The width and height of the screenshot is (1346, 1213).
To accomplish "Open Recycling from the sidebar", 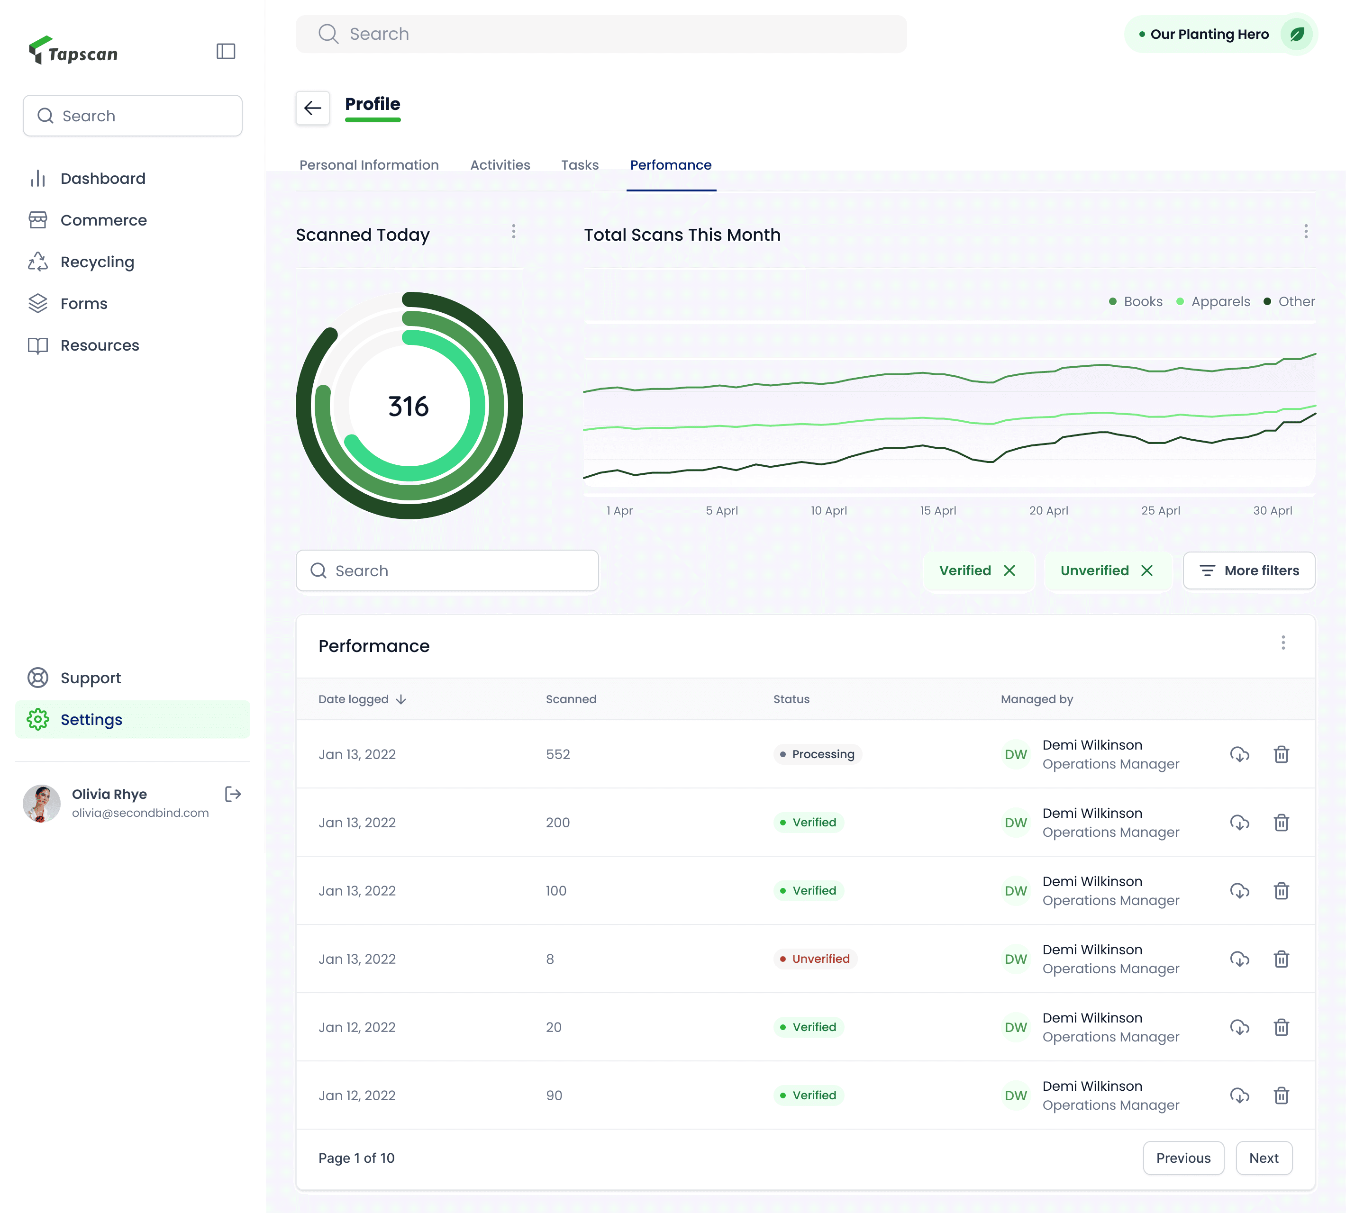I will coord(97,262).
